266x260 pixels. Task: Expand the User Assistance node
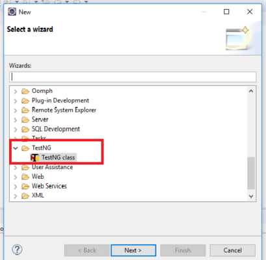coord(16,168)
